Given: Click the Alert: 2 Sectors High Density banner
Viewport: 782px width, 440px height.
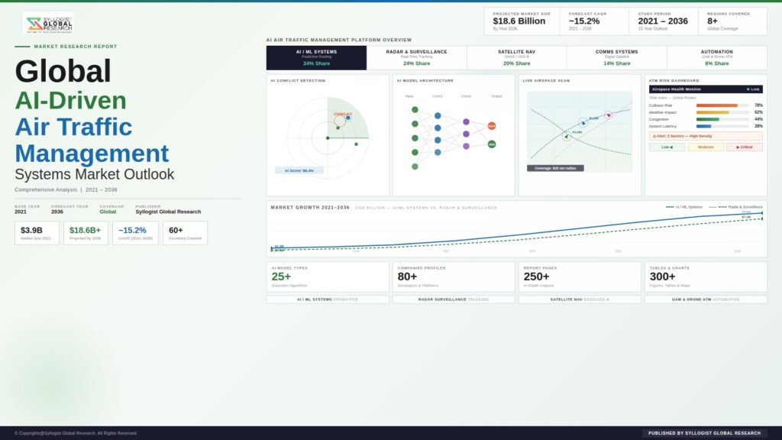Looking at the screenshot, I should 706,136.
